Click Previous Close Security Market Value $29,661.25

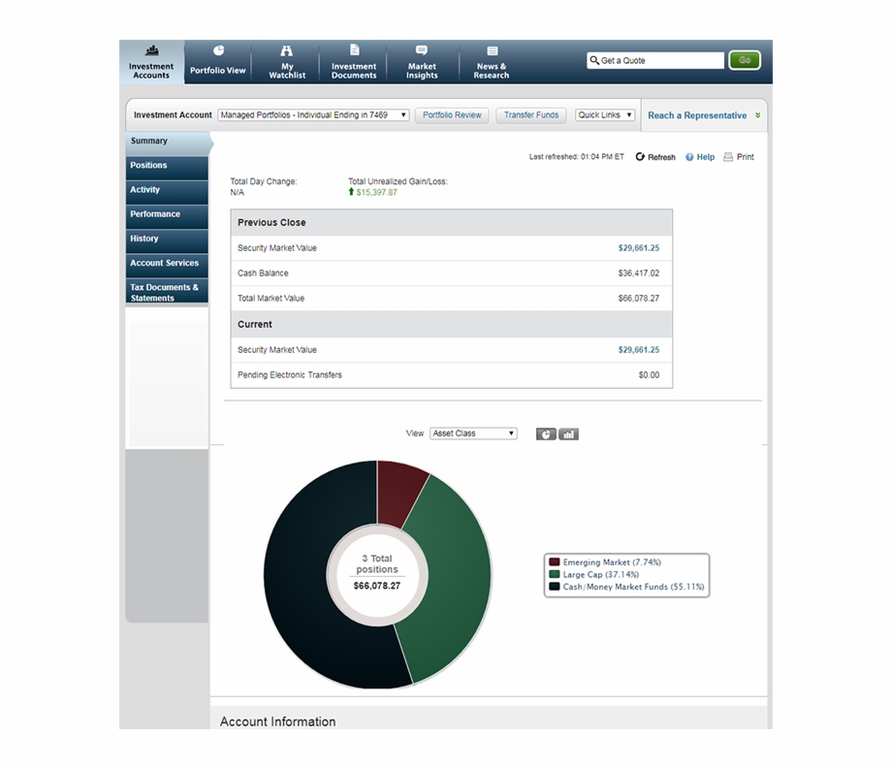639,248
